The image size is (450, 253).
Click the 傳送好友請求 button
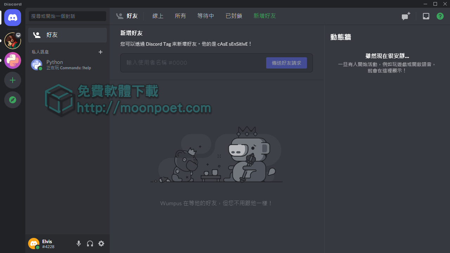pyautogui.click(x=286, y=63)
